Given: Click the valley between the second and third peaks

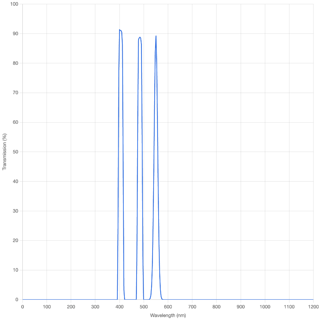Looking at the screenshot, I should pos(146,299).
